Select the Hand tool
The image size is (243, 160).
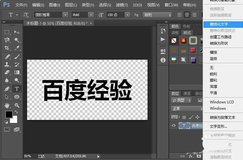click(x=7, y=105)
